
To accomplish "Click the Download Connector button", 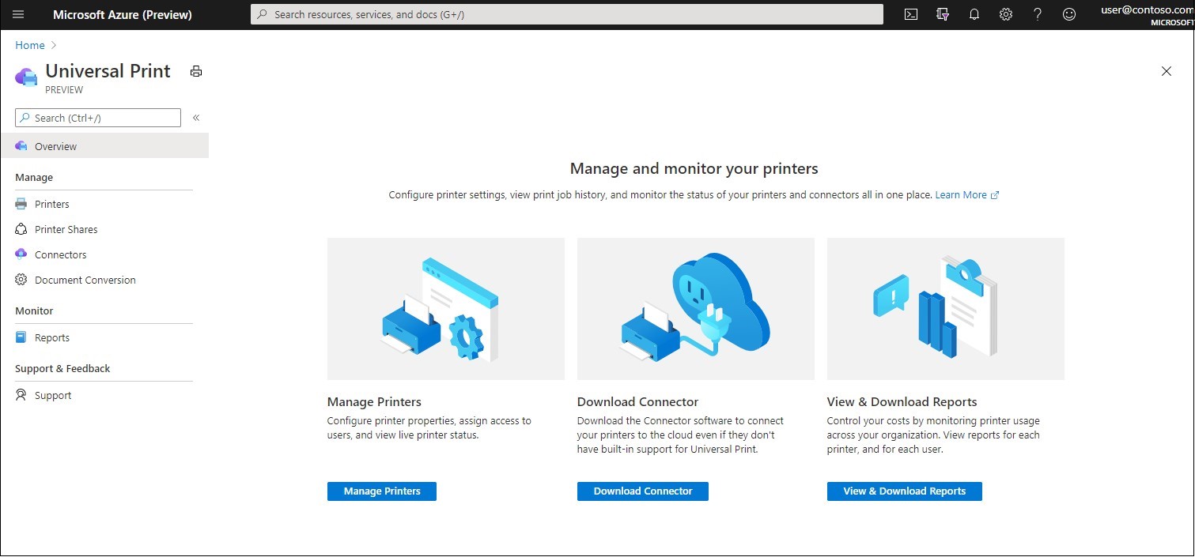I will [x=642, y=491].
